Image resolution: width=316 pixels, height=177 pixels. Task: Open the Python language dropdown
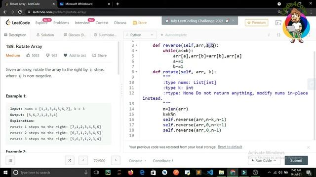pos(140,35)
